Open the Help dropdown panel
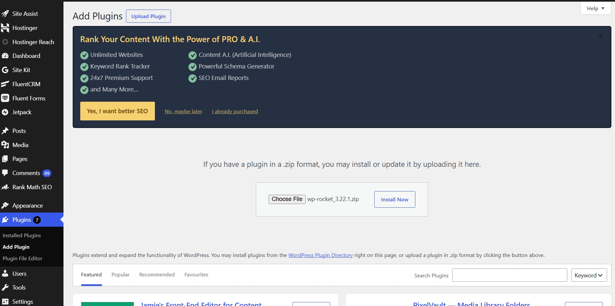The height and width of the screenshot is (306, 615). (x=596, y=9)
